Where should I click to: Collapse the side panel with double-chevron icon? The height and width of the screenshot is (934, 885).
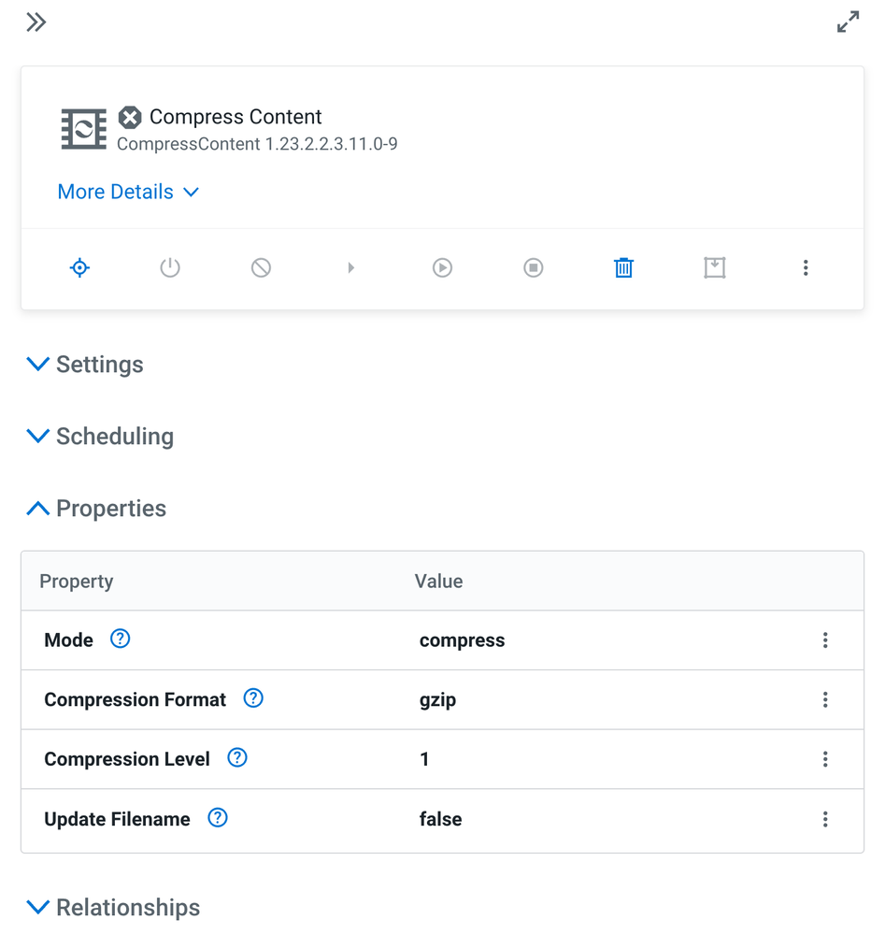click(36, 22)
